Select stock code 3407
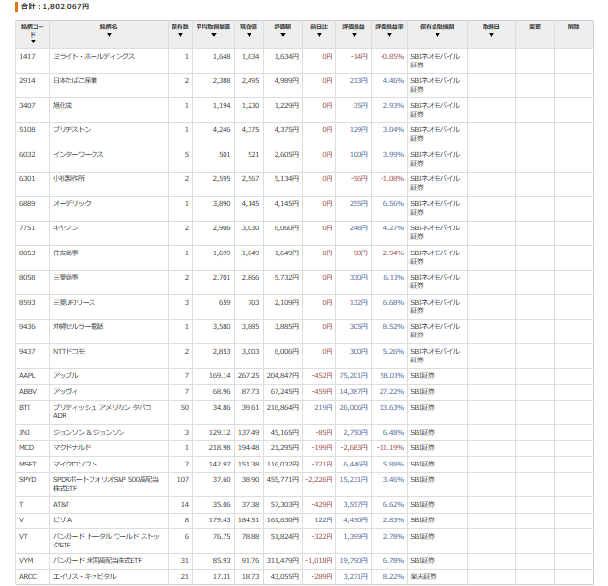This screenshot has height=586, width=608. pyautogui.click(x=27, y=105)
